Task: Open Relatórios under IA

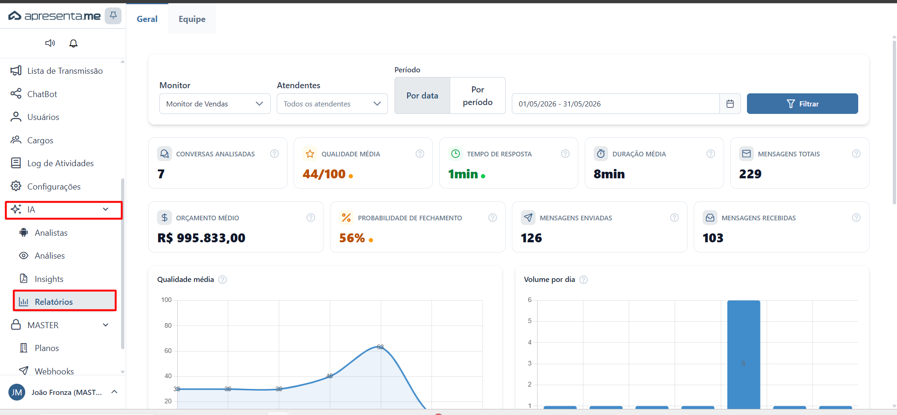Action: pos(65,302)
